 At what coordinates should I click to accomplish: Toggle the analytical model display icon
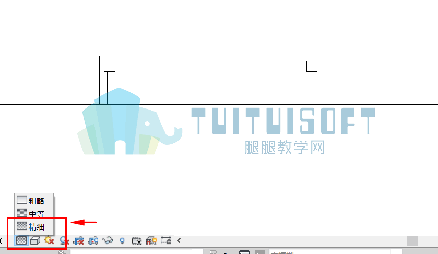[151, 240]
